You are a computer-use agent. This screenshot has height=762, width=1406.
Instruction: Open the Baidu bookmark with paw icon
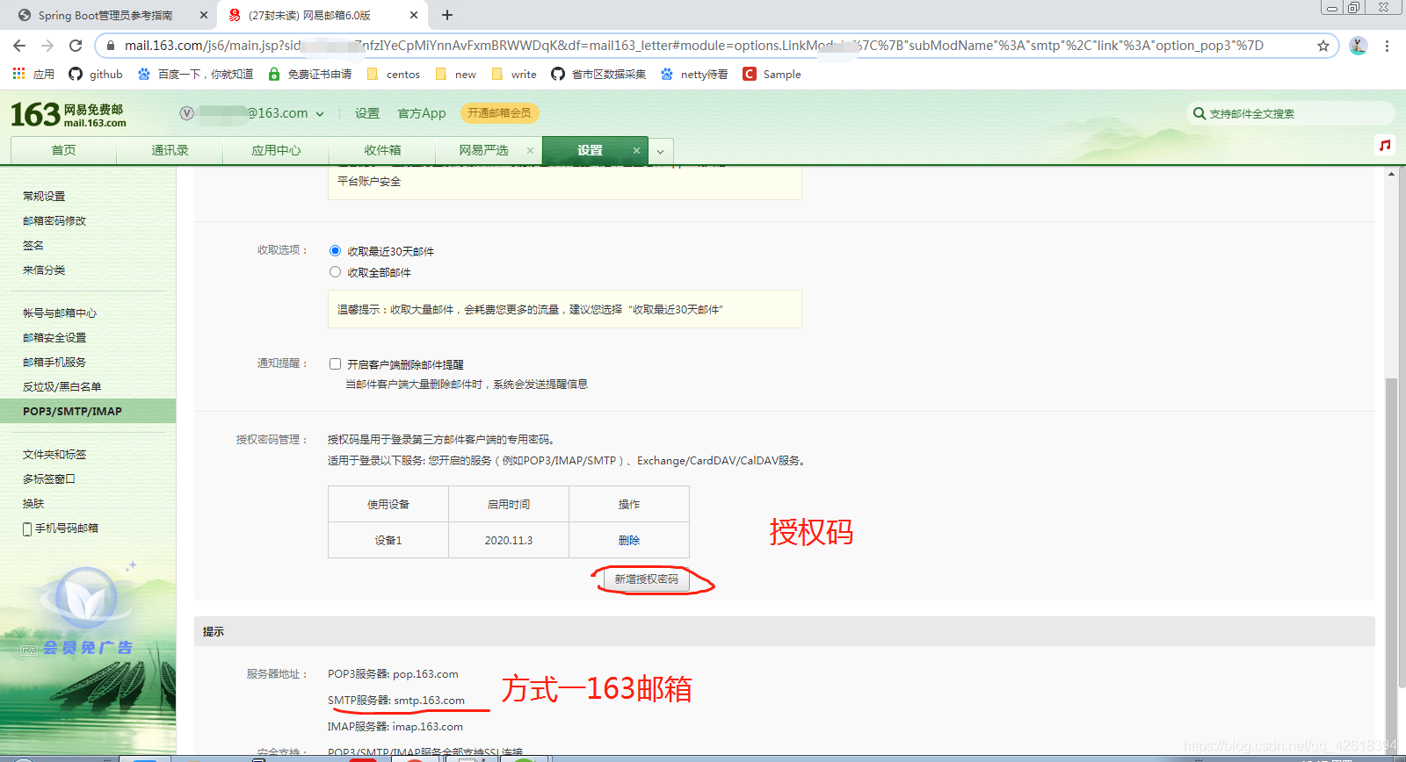pos(195,74)
